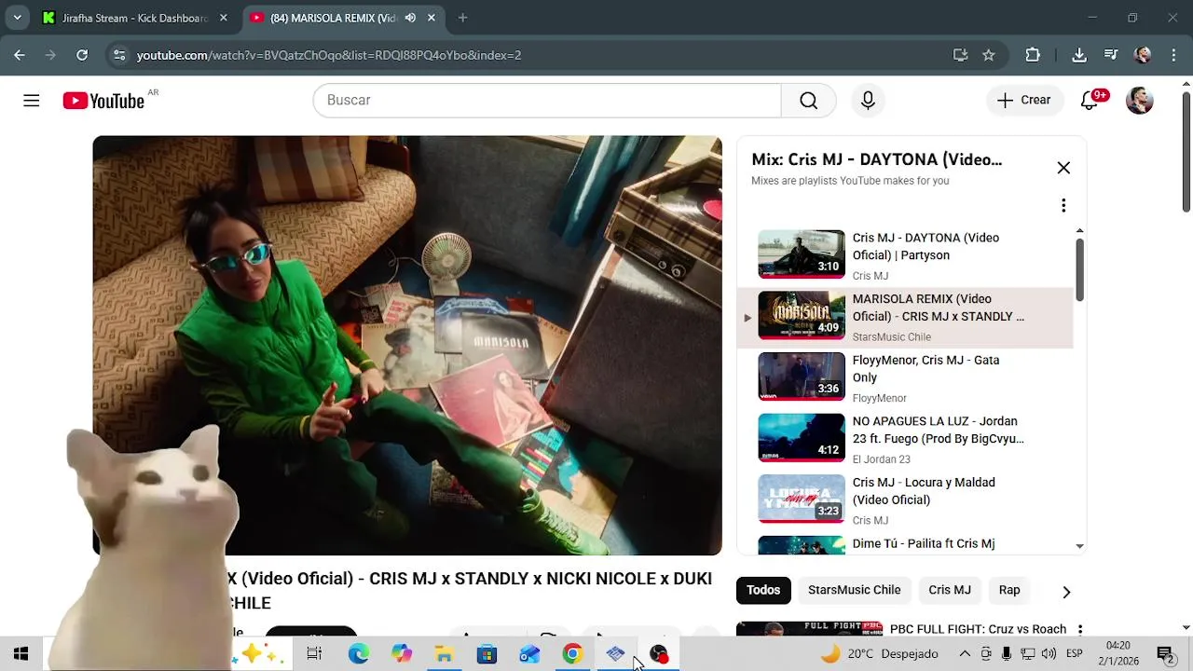This screenshot has height=671, width=1193.
Task: Click the Crear button
Action: 1023,101
